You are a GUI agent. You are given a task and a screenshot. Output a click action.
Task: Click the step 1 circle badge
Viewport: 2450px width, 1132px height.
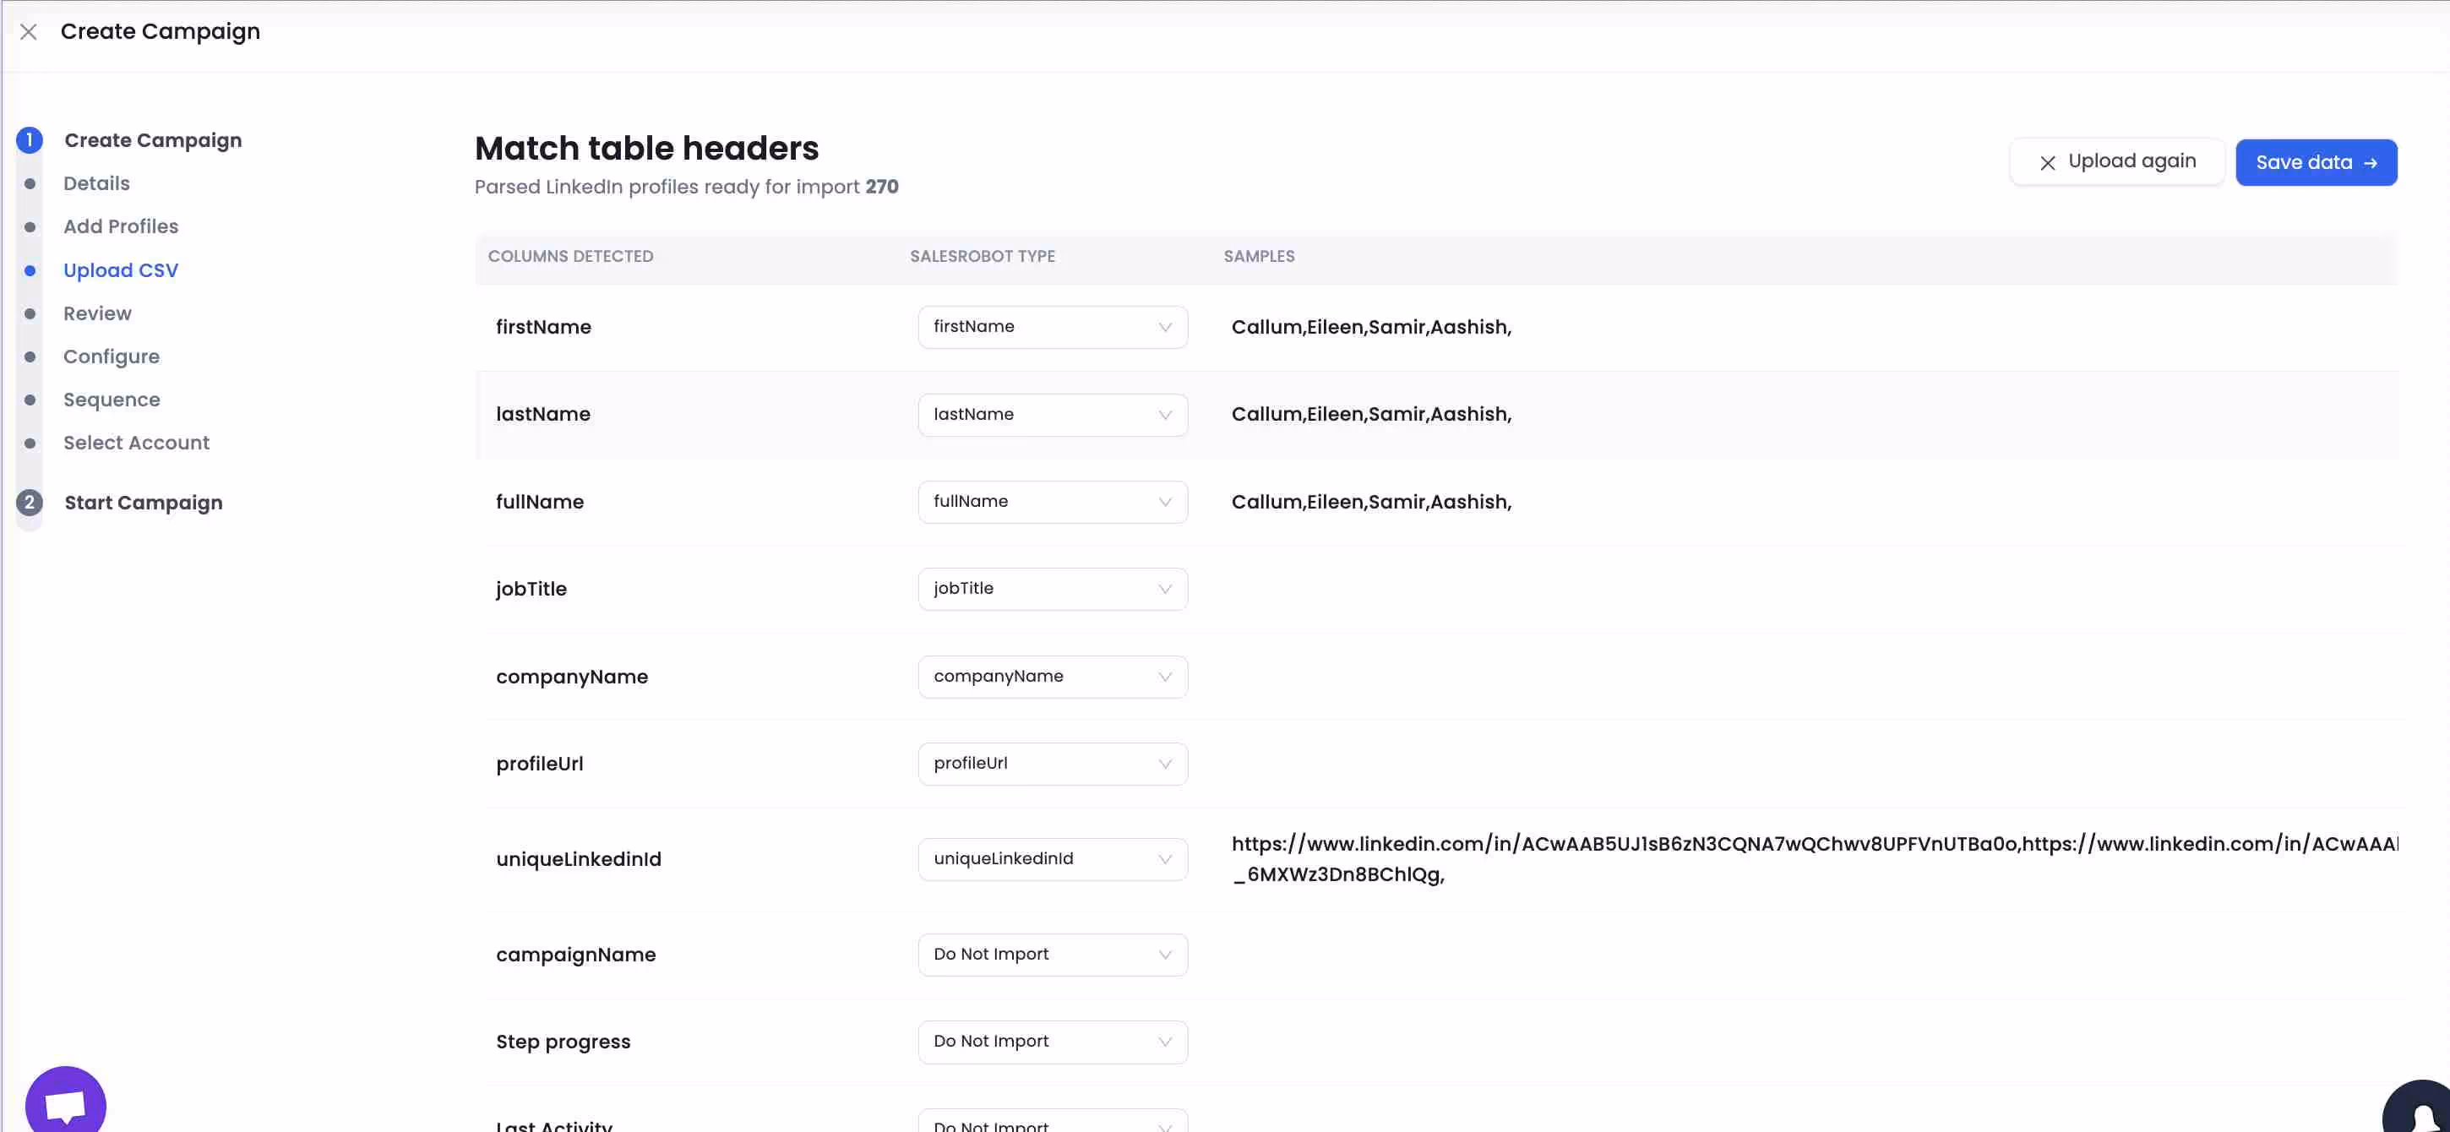30,140
